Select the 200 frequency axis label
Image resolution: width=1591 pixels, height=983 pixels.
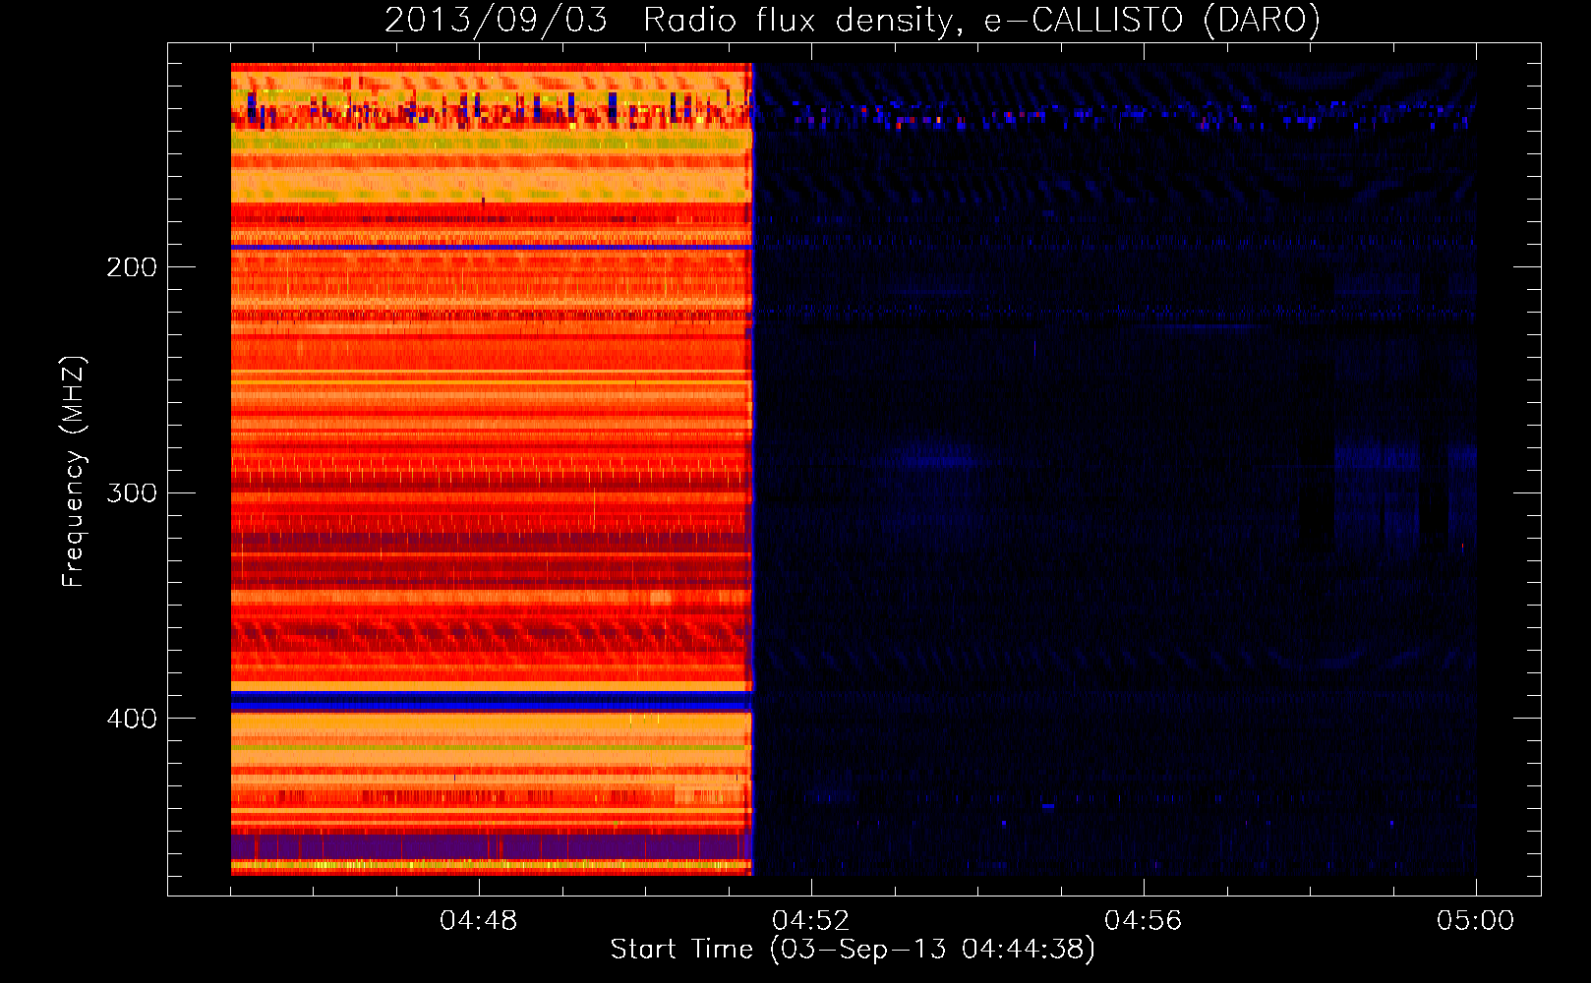132,267
